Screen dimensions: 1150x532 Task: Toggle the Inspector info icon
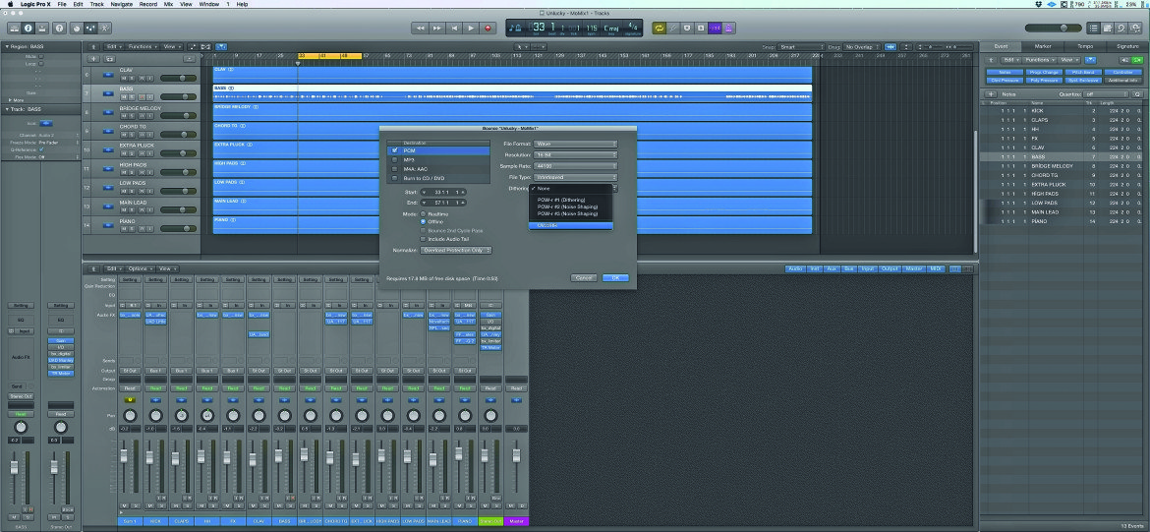(28, 28)
